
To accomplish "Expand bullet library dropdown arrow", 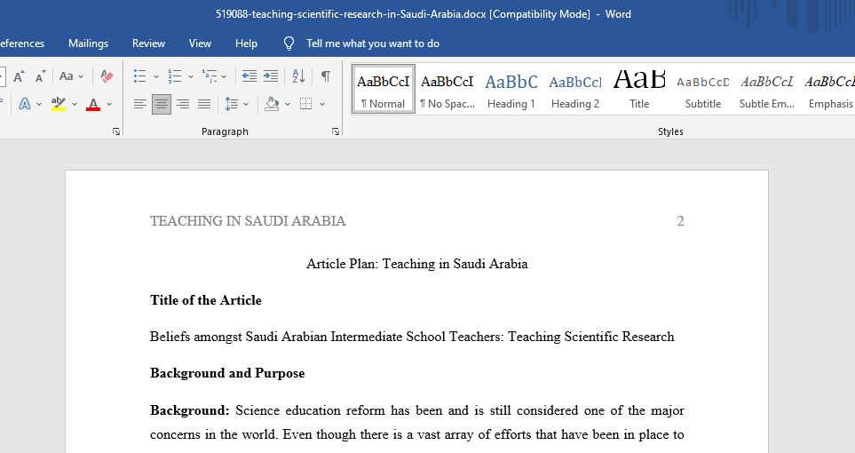I will click(156, 76).
